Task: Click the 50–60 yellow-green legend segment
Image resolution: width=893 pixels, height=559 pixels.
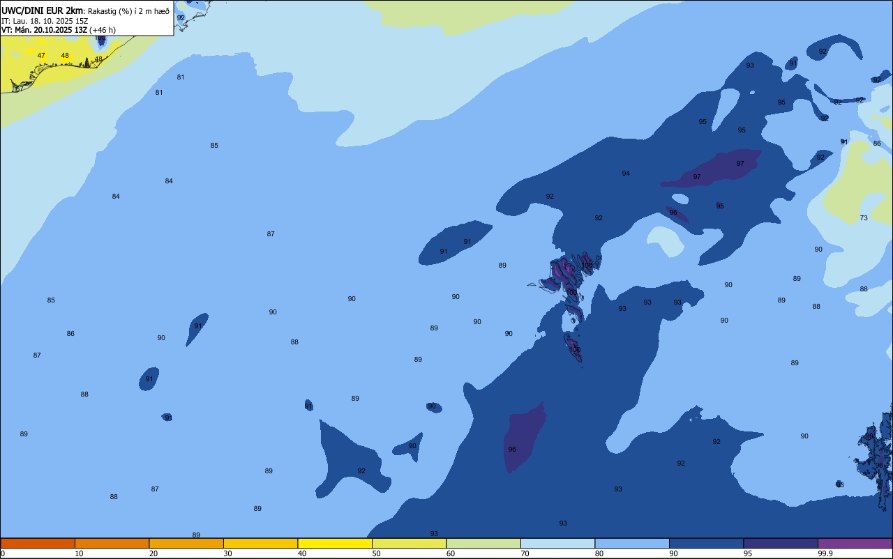Action: 409,543
